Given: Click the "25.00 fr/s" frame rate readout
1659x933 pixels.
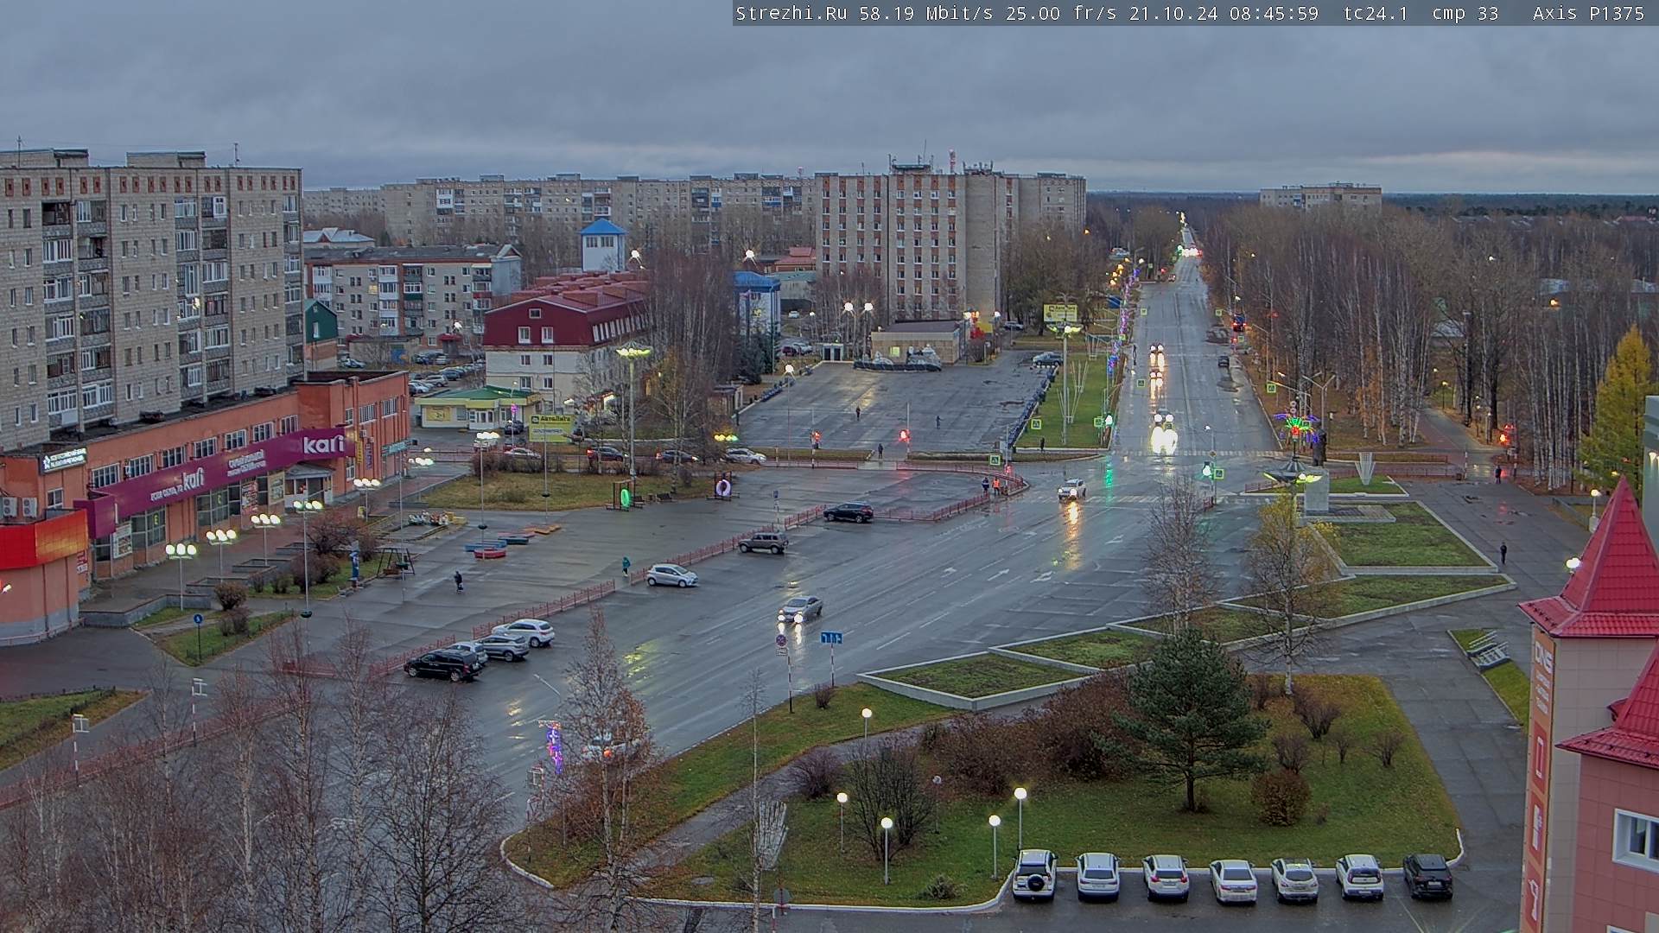Looking at the screenshot, I should 1060,13.
